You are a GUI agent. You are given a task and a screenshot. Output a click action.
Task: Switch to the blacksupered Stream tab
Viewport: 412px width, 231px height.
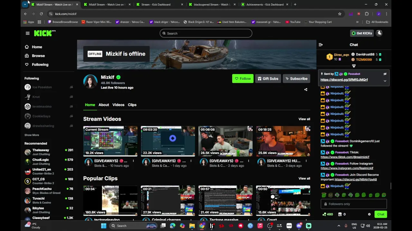(212, 4)
